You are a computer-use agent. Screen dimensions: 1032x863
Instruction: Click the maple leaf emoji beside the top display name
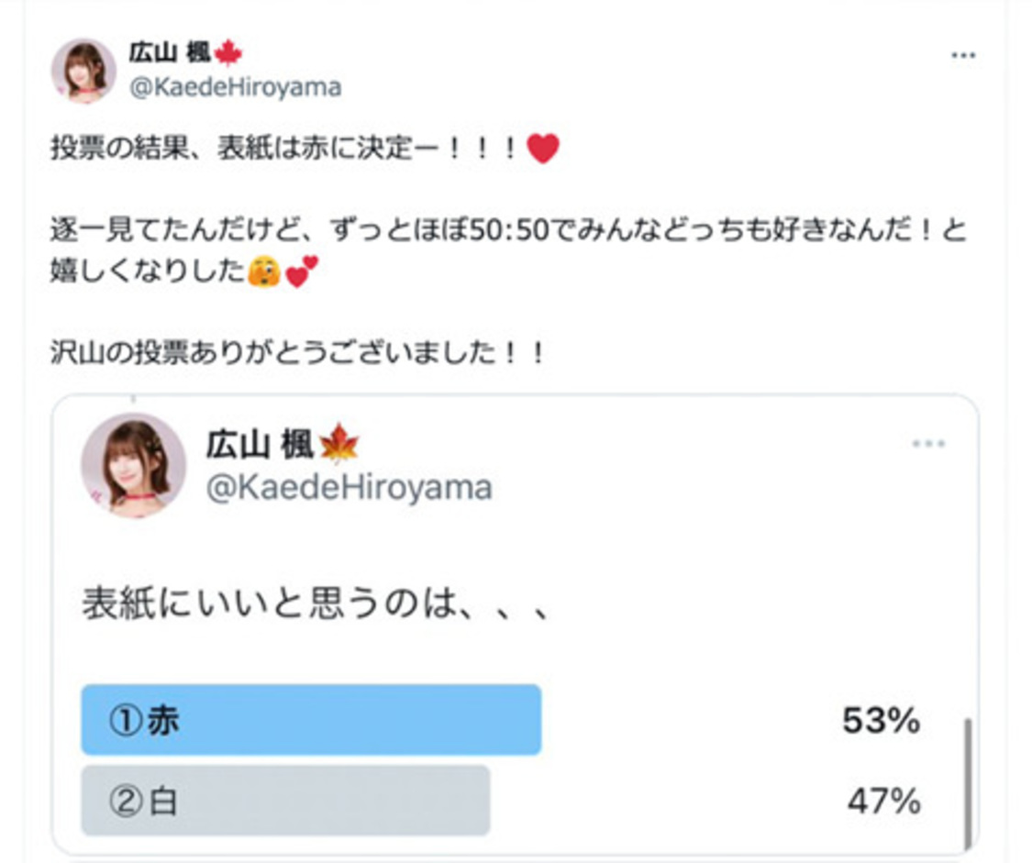pos(227,54)
